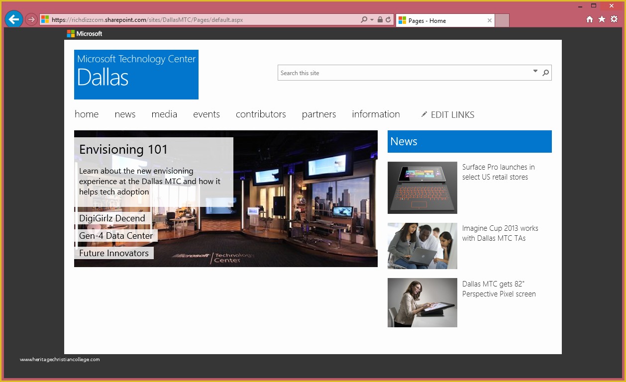The width and height of the screenshot is (626, 382).
Task: Click EDIT LINKS
Action: pos(452,114)
